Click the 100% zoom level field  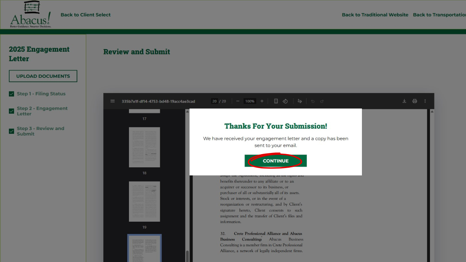(x=250, y=101)
